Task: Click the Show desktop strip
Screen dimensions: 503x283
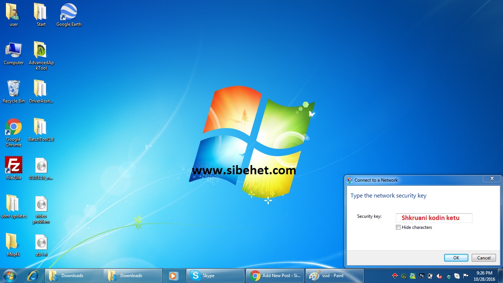Action: [500, 276]
